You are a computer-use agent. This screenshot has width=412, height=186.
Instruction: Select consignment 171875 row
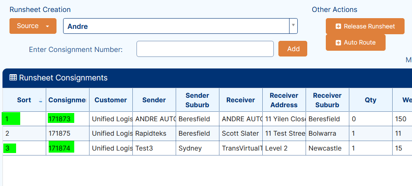(x=59, y=134)
